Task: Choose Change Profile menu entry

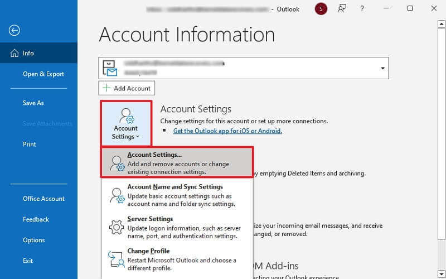Action: coord(177,259)
